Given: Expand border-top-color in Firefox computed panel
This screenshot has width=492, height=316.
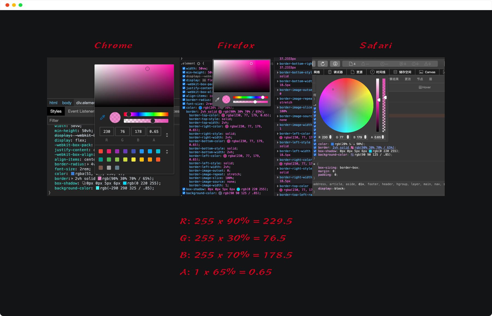Looking at the screenshot, I should [278, 186].
